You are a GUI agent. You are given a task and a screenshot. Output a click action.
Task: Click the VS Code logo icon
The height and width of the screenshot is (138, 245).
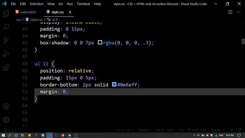click(x=4, y=4)
